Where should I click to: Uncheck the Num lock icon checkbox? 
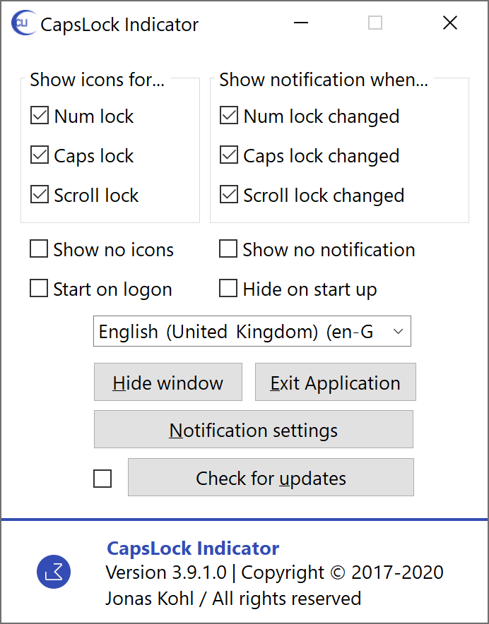[40, 116]
